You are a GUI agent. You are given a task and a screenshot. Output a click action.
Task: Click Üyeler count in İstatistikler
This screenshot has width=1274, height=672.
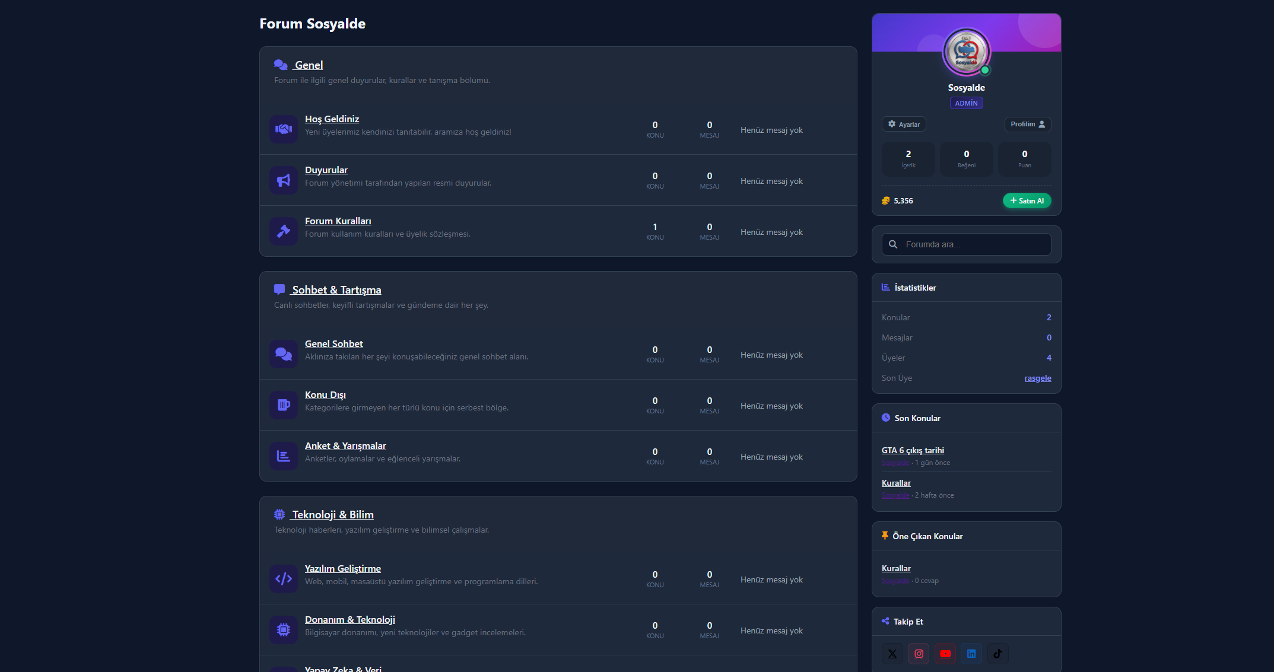[x=1049, y=358]
